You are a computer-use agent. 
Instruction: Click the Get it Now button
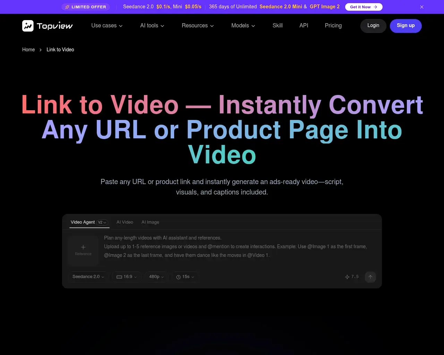click(364, 7)
